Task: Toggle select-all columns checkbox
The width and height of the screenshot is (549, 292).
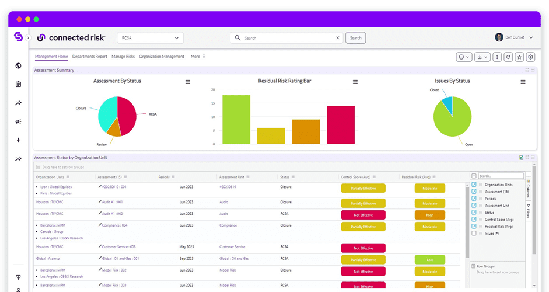Action: pyautogui.click(x=474, y=176)
